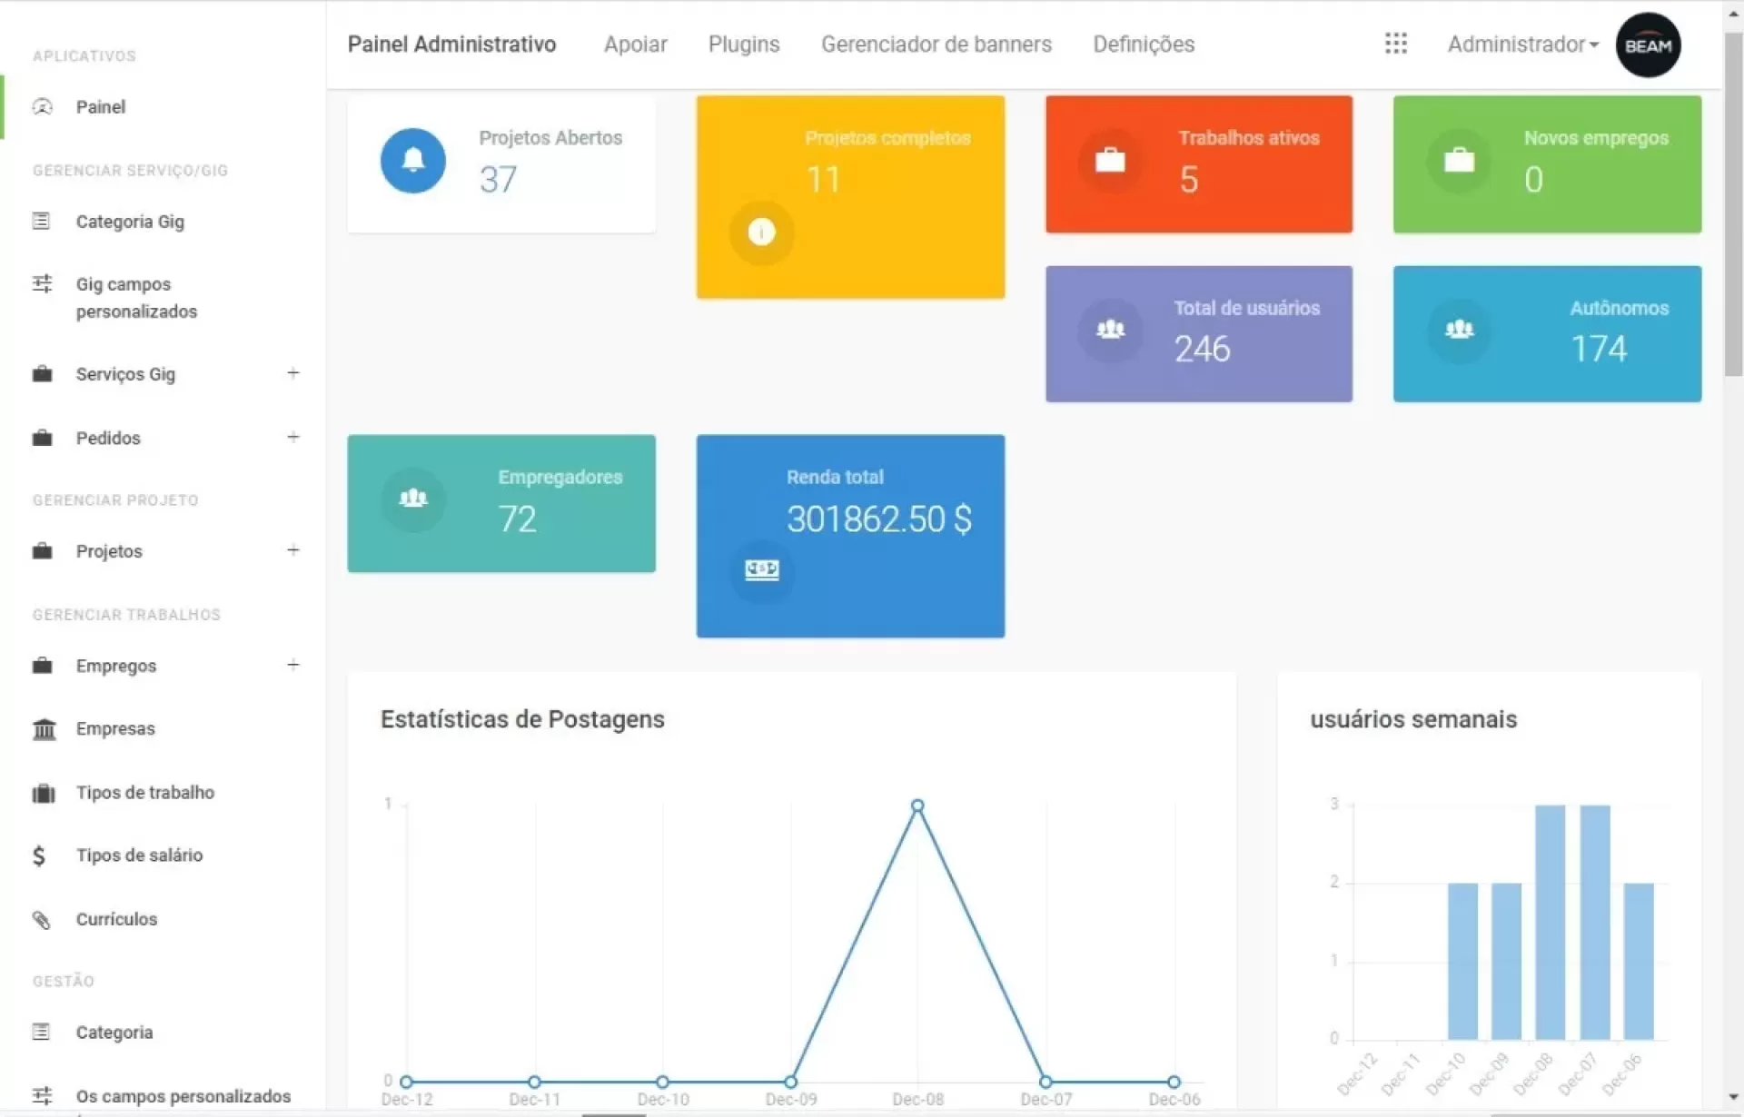
Task: Click the paperclip icon beside Currículos
Action: click(x=42, y=919)
